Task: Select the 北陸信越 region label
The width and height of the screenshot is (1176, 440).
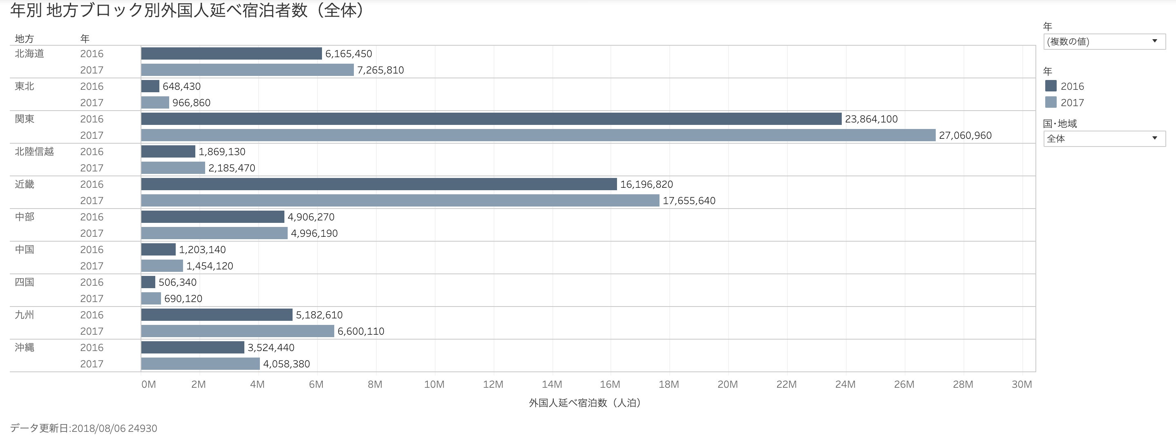Action: click(x=34, y=152)
